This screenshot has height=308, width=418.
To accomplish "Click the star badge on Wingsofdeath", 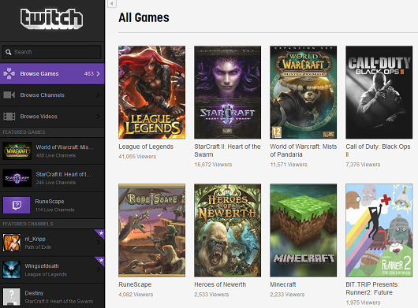I will coord(101,261).
